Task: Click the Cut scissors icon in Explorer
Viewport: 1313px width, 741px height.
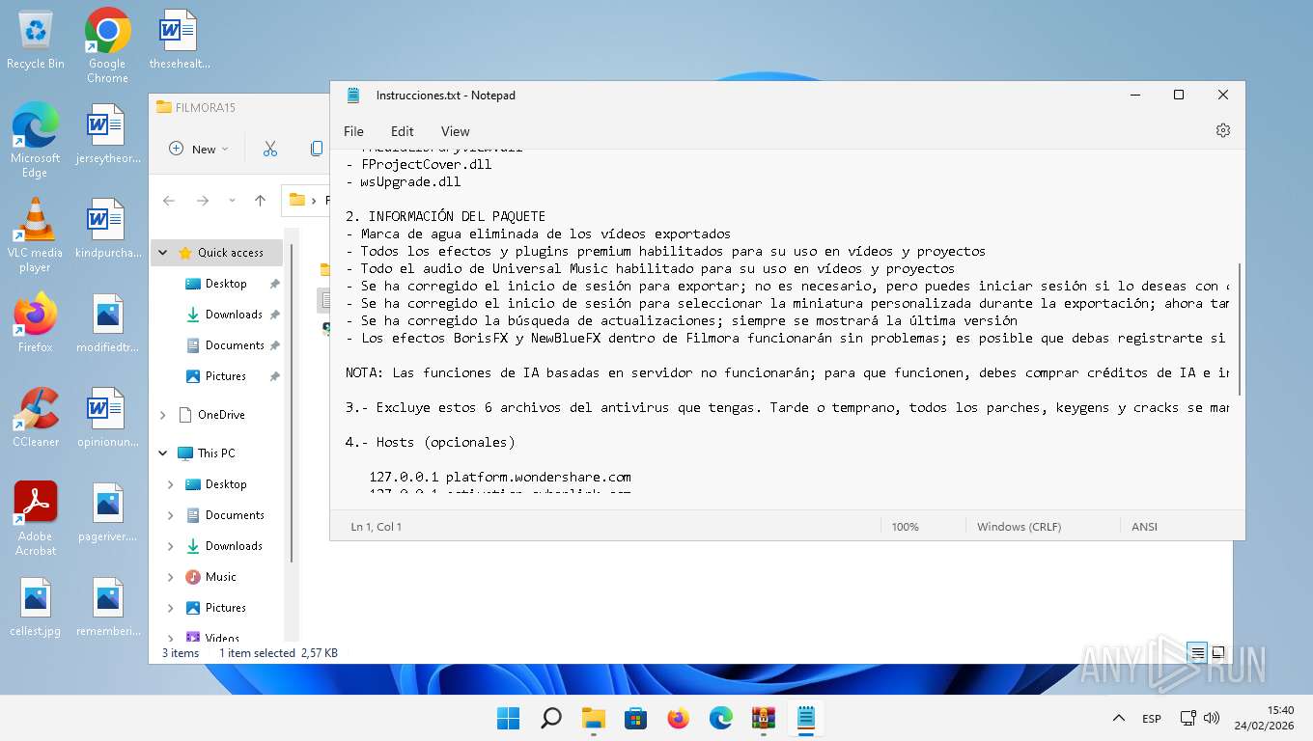Action: [270, 149]
